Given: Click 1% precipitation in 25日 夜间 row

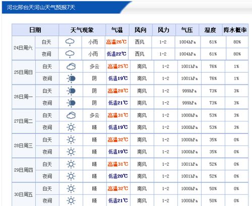Looking at the screenshot, I should (x=236, y=79).
